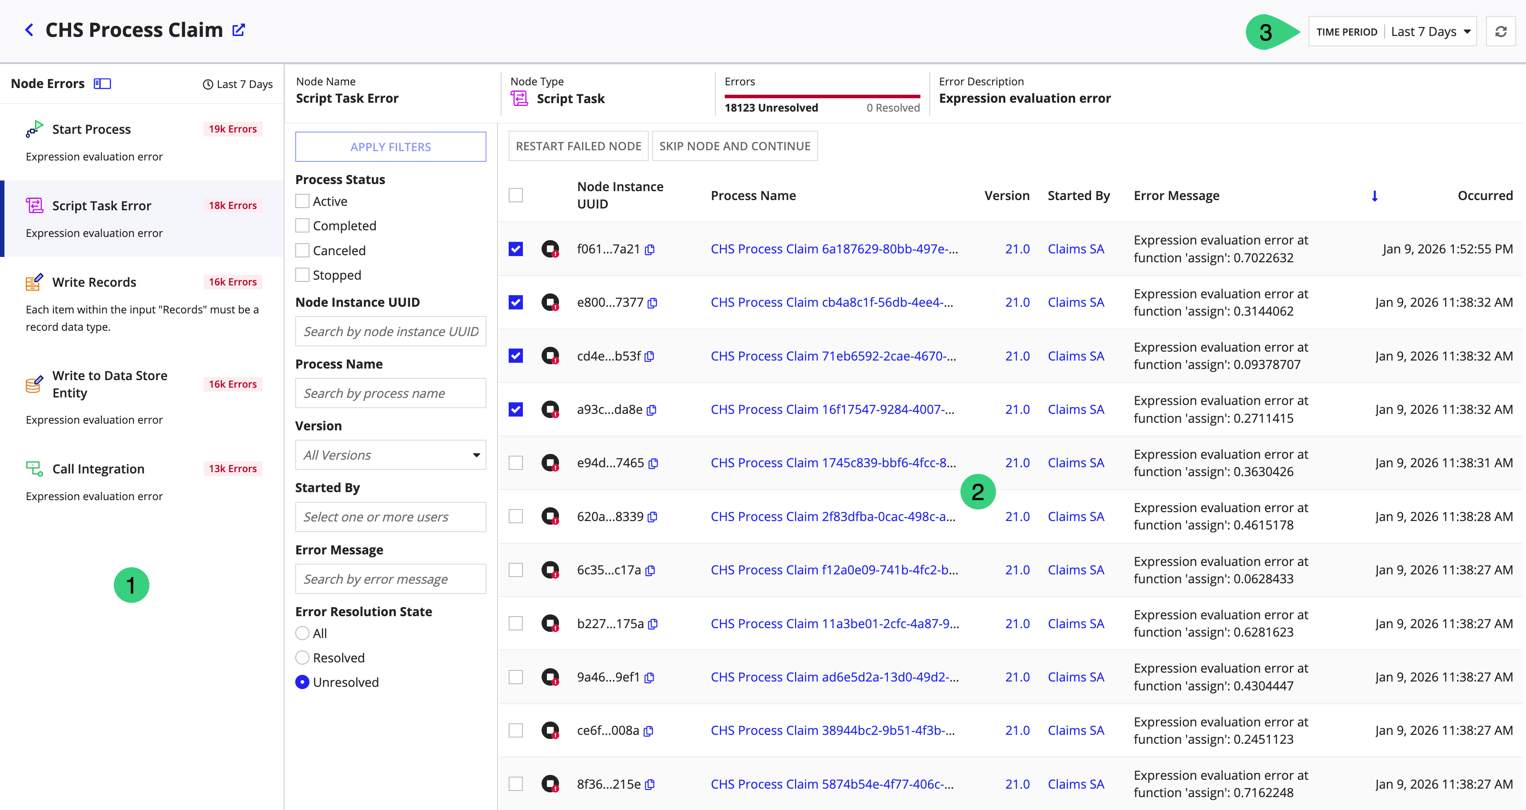The image size is (1526, 810).
Task: Open the Time Period Last 7 Days dropdown
Action: click(1392, 32)
